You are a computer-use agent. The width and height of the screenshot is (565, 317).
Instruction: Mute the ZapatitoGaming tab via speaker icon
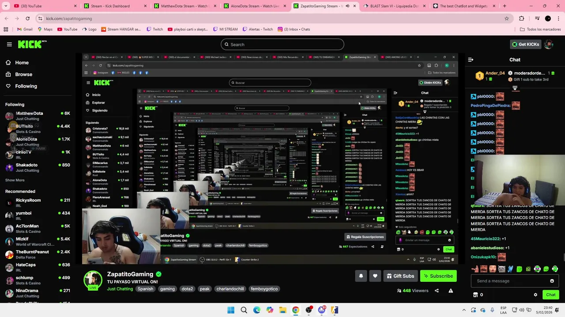coord(347,6)
